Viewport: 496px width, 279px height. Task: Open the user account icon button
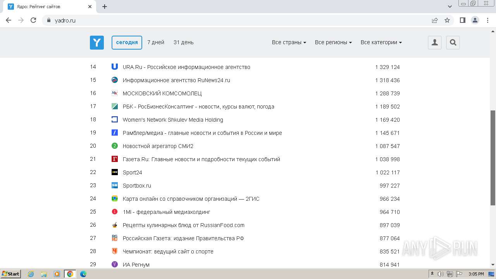[x=435, y=43]
